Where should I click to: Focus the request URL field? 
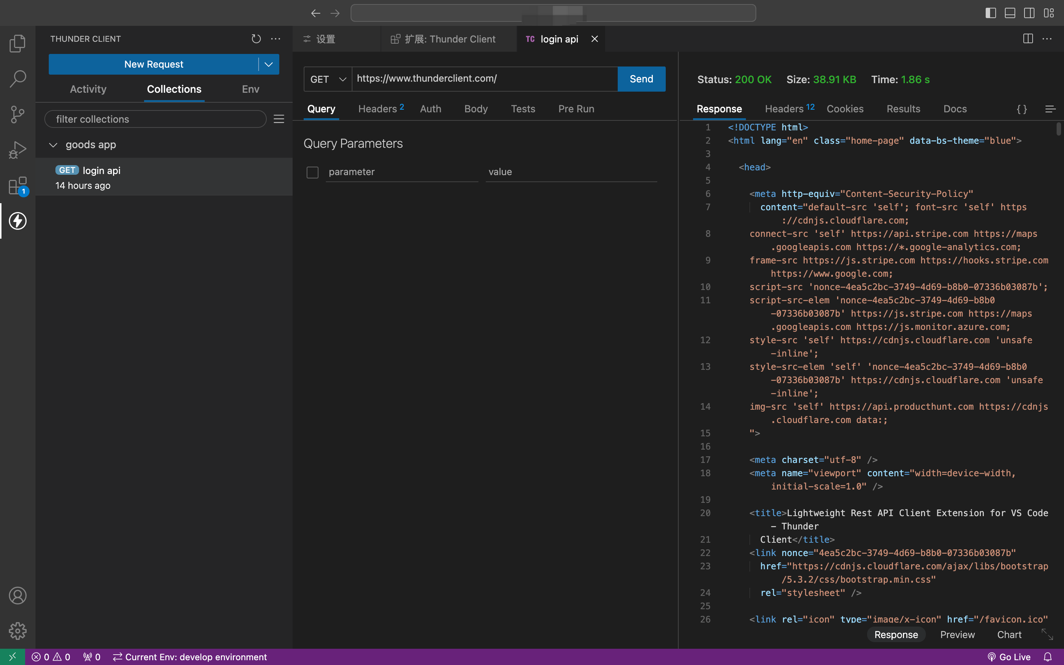pyautogui.click(x=484, y=79)
